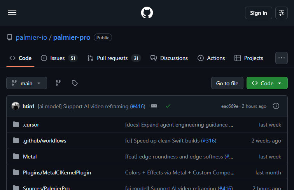The height and width of the screenshot is (190, 294).
Task: Open the palmier-pro repository link
Action: point(72,37)
